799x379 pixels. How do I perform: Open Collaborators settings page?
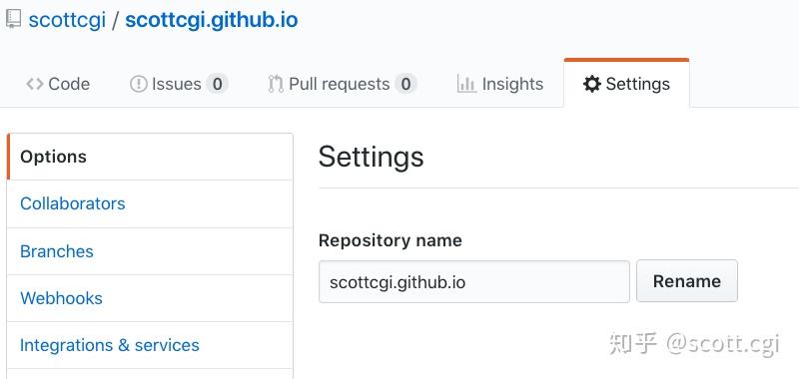[150, 203]
